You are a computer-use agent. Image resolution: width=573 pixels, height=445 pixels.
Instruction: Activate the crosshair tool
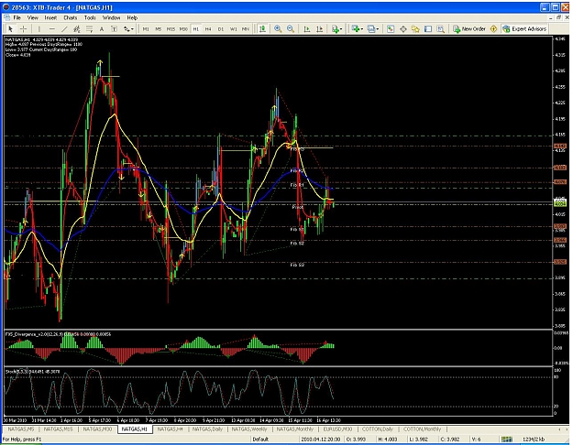pyautogui.click(x=23, y=28)
